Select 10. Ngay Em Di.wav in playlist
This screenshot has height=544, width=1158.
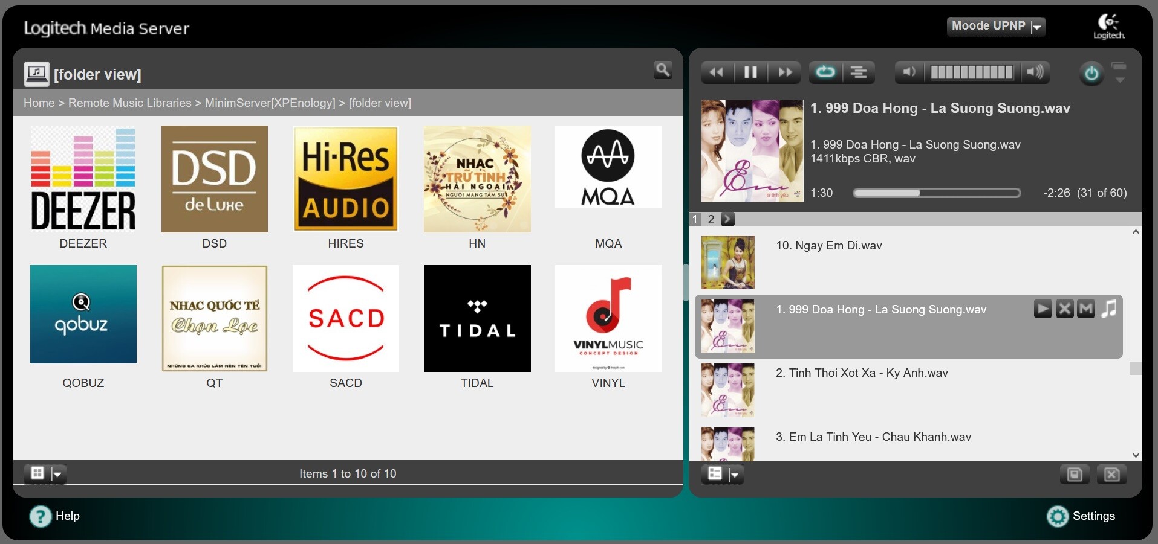coord(829,246)
